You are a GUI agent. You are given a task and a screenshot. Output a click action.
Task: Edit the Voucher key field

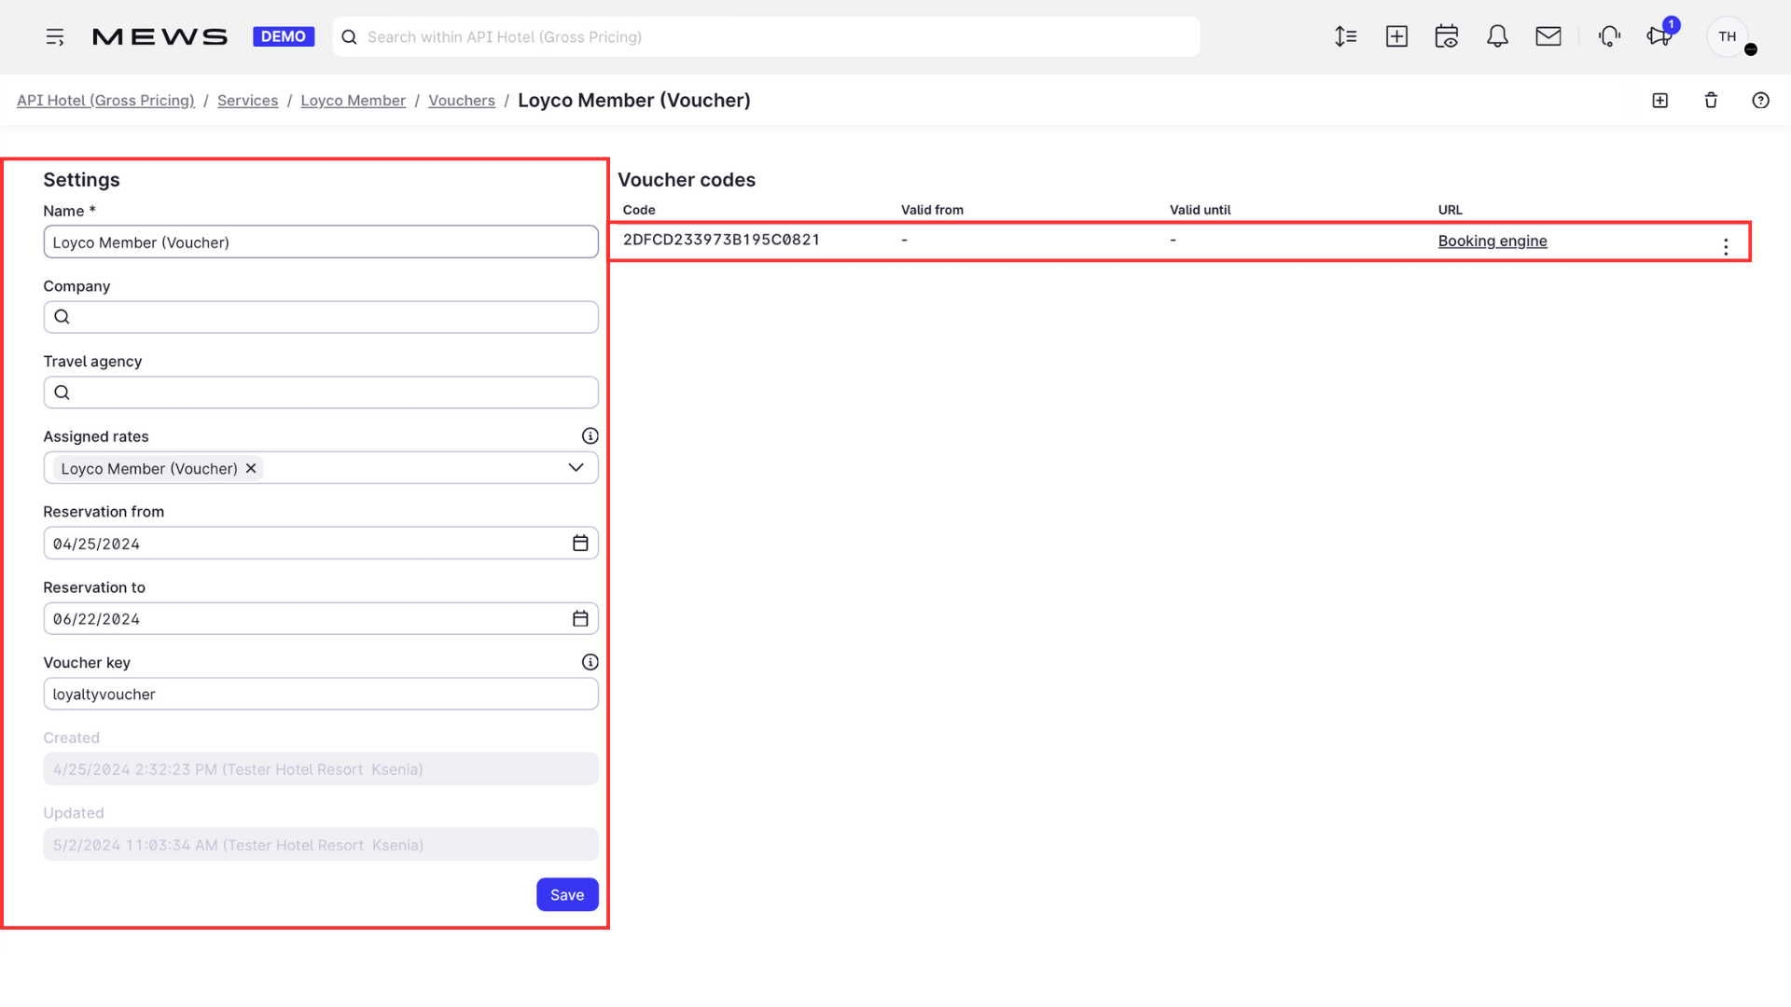321,695
